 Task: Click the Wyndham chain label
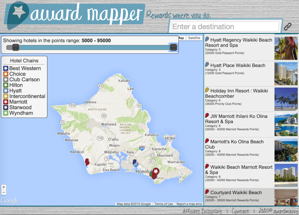point(21,113)
